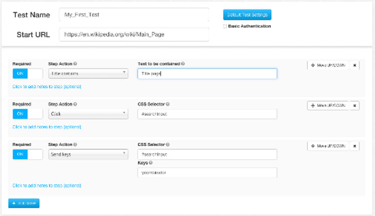
Task: Click help icon next to Keys label
Action: (x=150, y=163)
